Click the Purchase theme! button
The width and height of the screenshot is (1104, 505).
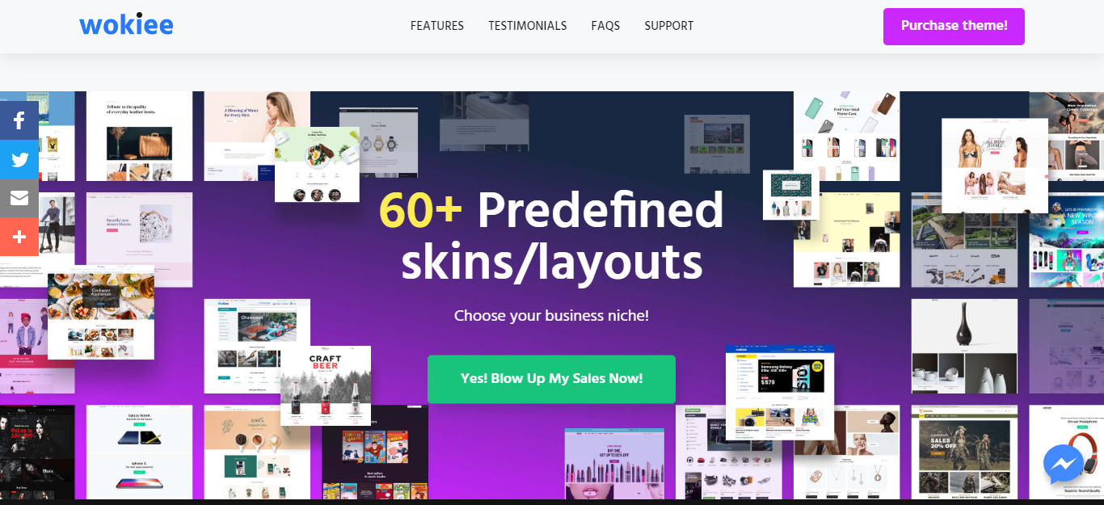coord(954,26)
